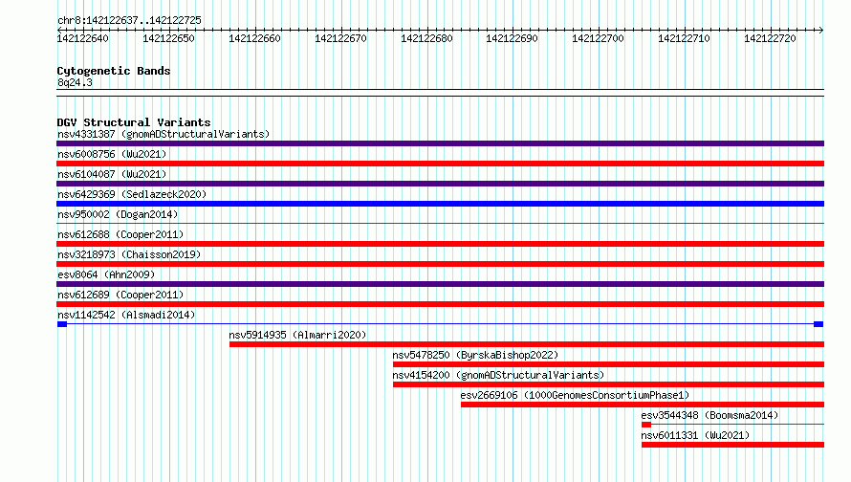Click the red bar under nsv6008756
The image size is (851, 482).
[x=440, y=164]
